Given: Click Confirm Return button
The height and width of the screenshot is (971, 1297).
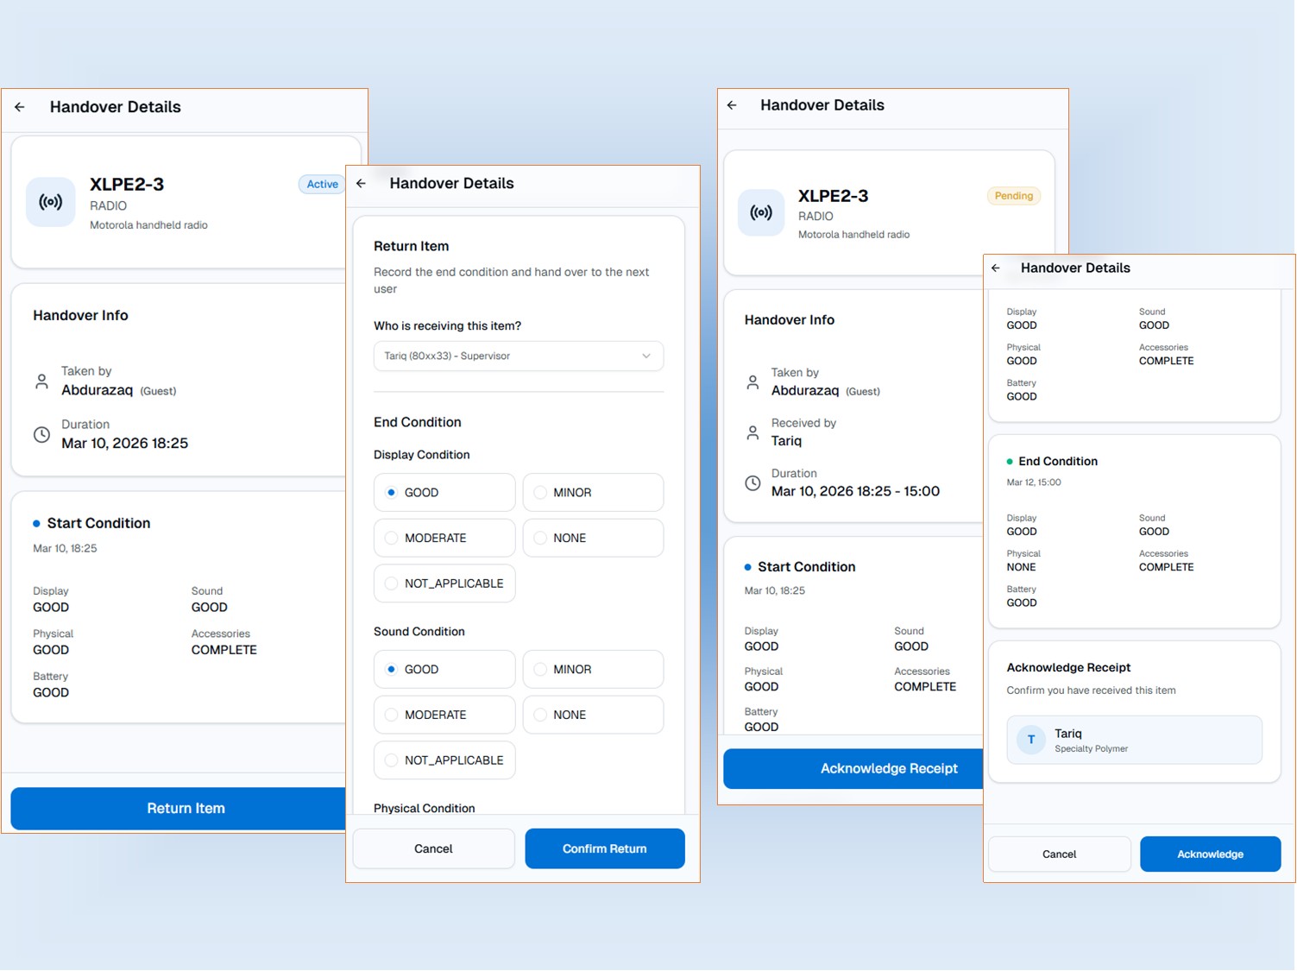Looking at the screenshot, I should tap(604, 848).
